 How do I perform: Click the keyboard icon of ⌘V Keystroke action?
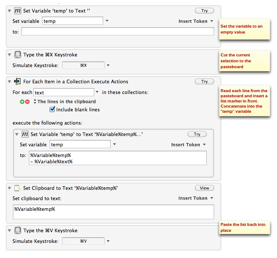click(18, 230)
